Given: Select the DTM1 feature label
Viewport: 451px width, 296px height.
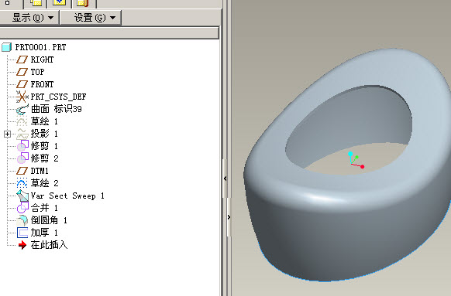Looking at the screenshot, I should (40, 171).
